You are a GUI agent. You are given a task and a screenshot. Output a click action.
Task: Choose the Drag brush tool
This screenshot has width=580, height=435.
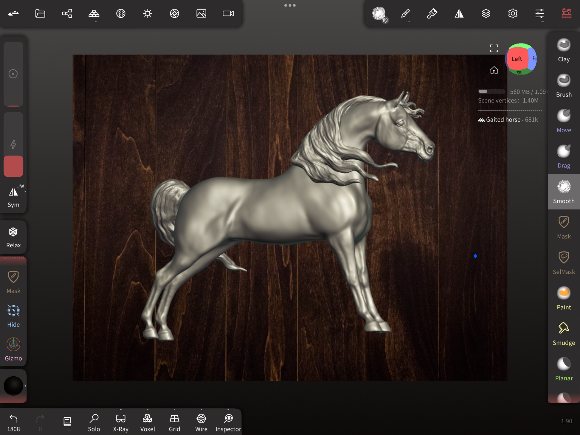pyautogui.click(x=563, y=156)
